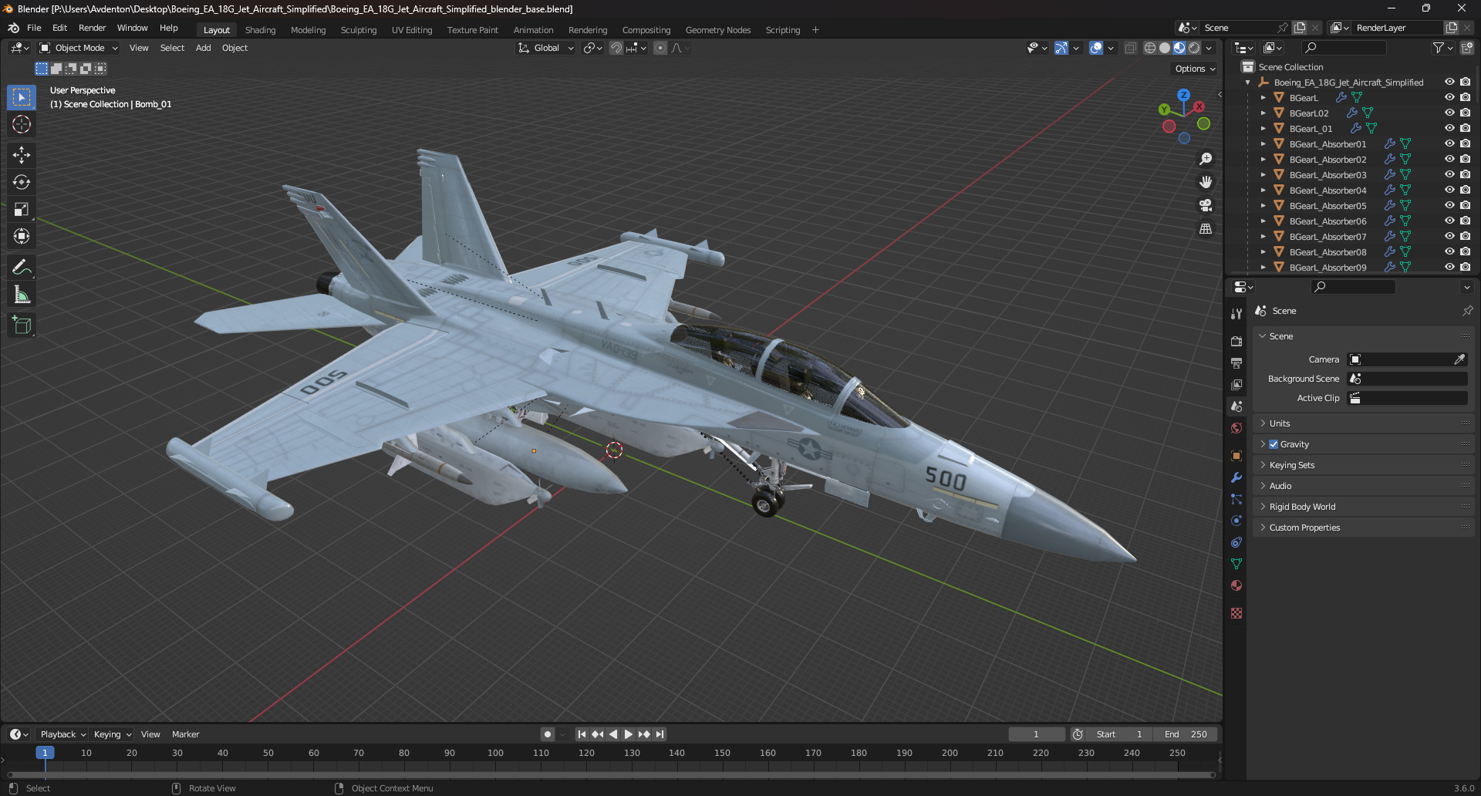Click the Start frame value field
1481x796 pixels.
tap(1120, 734)
